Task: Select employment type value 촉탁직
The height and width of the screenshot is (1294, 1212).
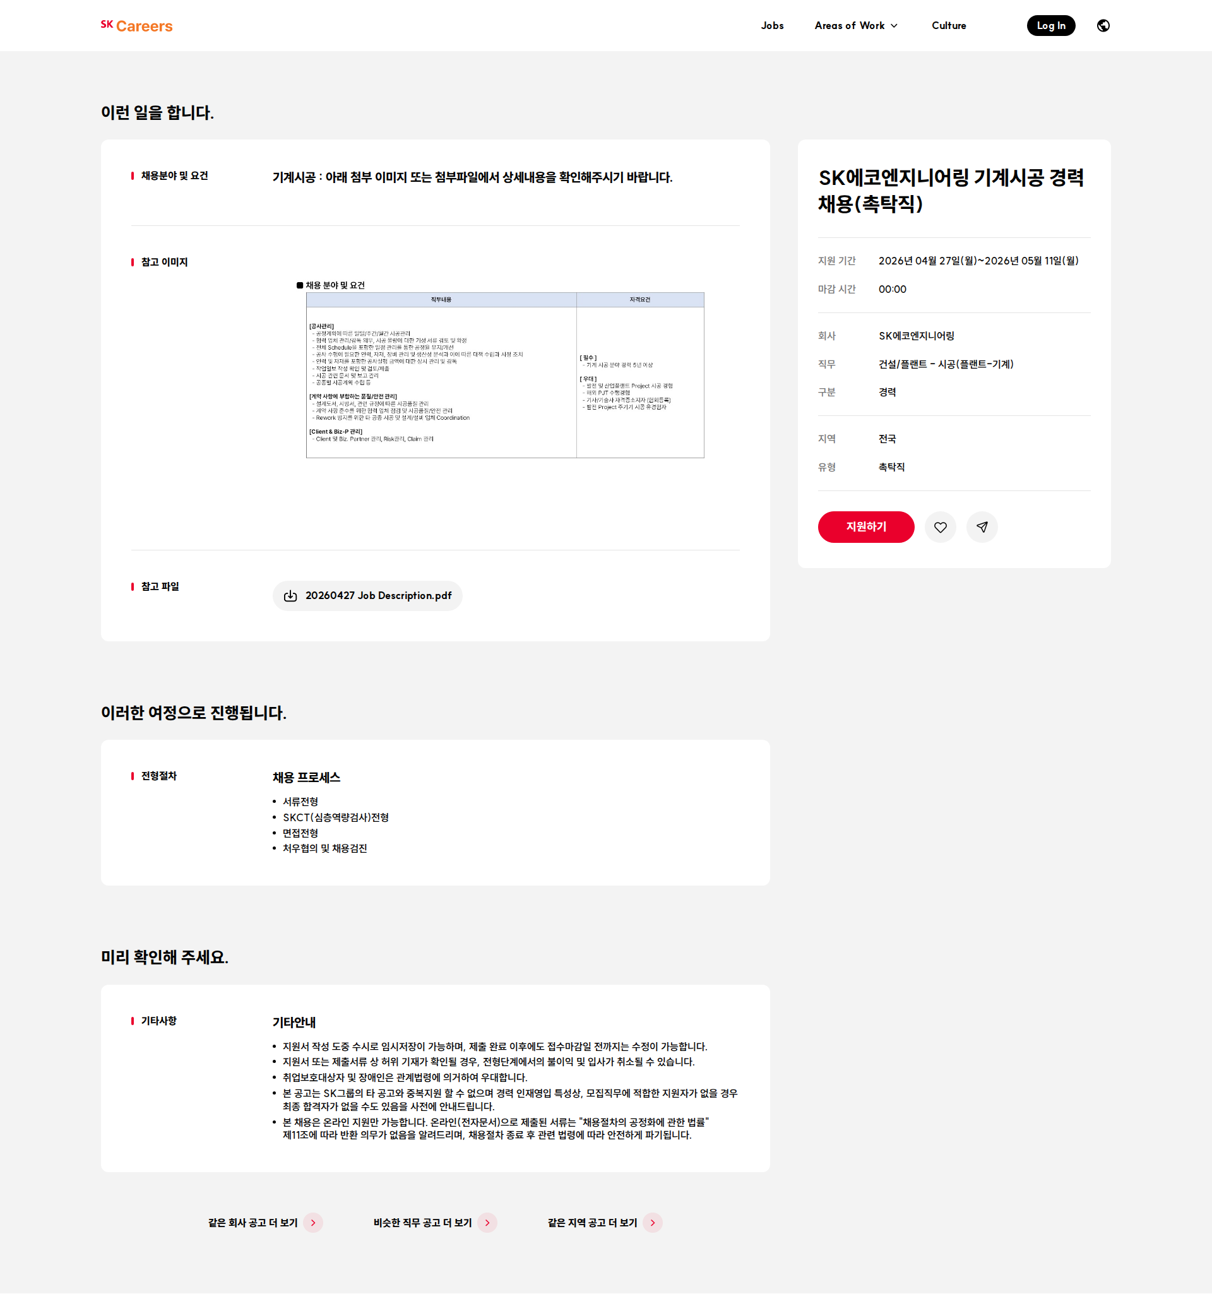Action: tap(891, 466)
